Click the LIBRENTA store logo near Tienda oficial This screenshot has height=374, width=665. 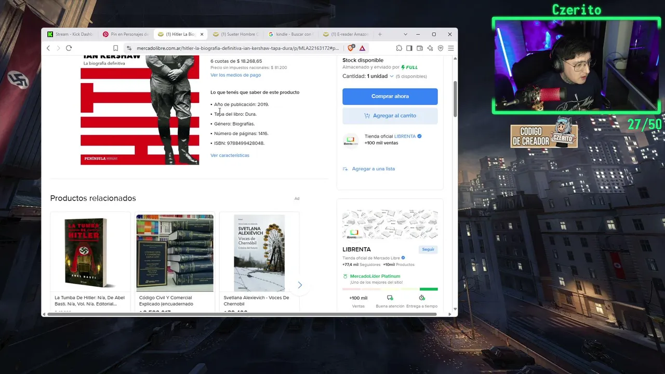click(351, 140)
